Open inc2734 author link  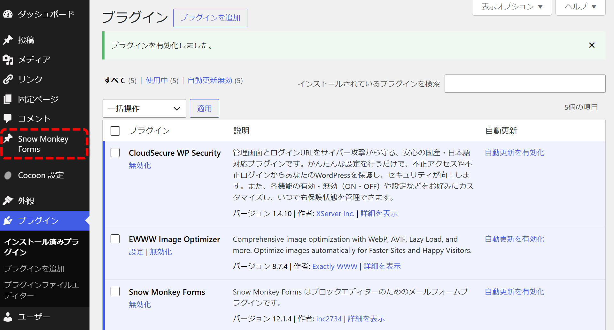pyautogui.click(x=329, y=319)
